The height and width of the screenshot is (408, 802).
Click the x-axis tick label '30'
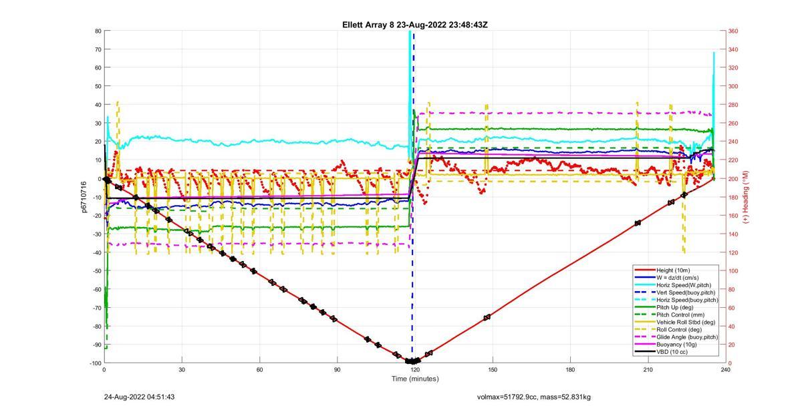pyautogui.click(x=182, y=369)
